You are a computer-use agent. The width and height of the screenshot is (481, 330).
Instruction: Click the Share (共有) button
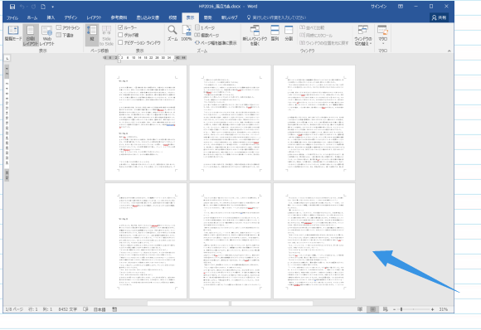[439, 17]
